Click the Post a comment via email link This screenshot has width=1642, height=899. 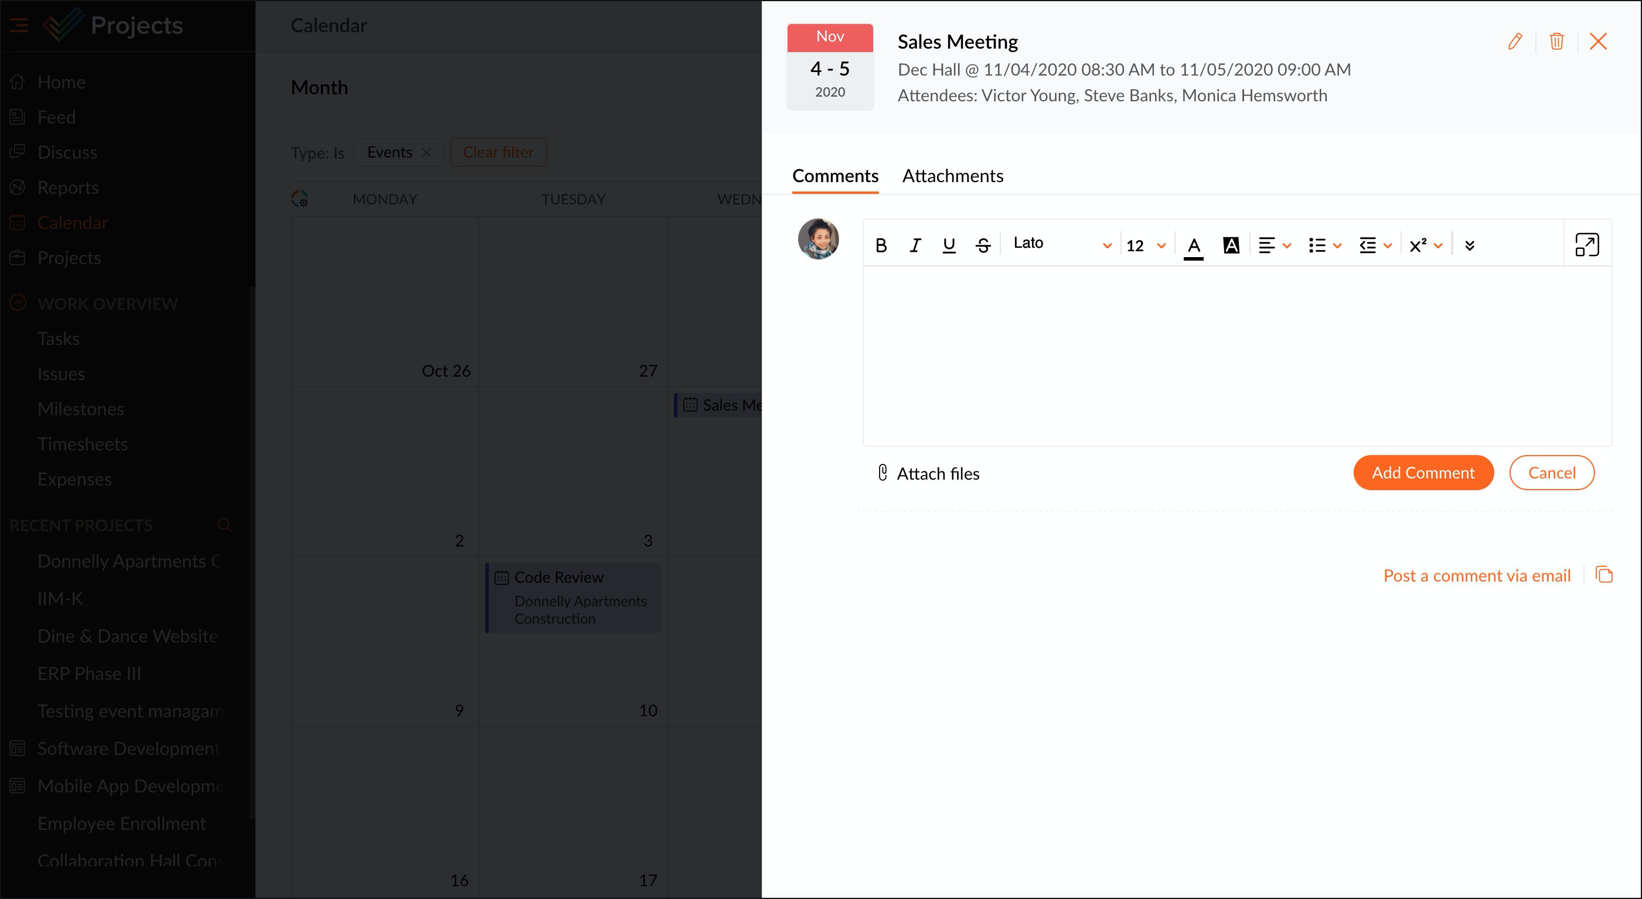[1476, 576]
